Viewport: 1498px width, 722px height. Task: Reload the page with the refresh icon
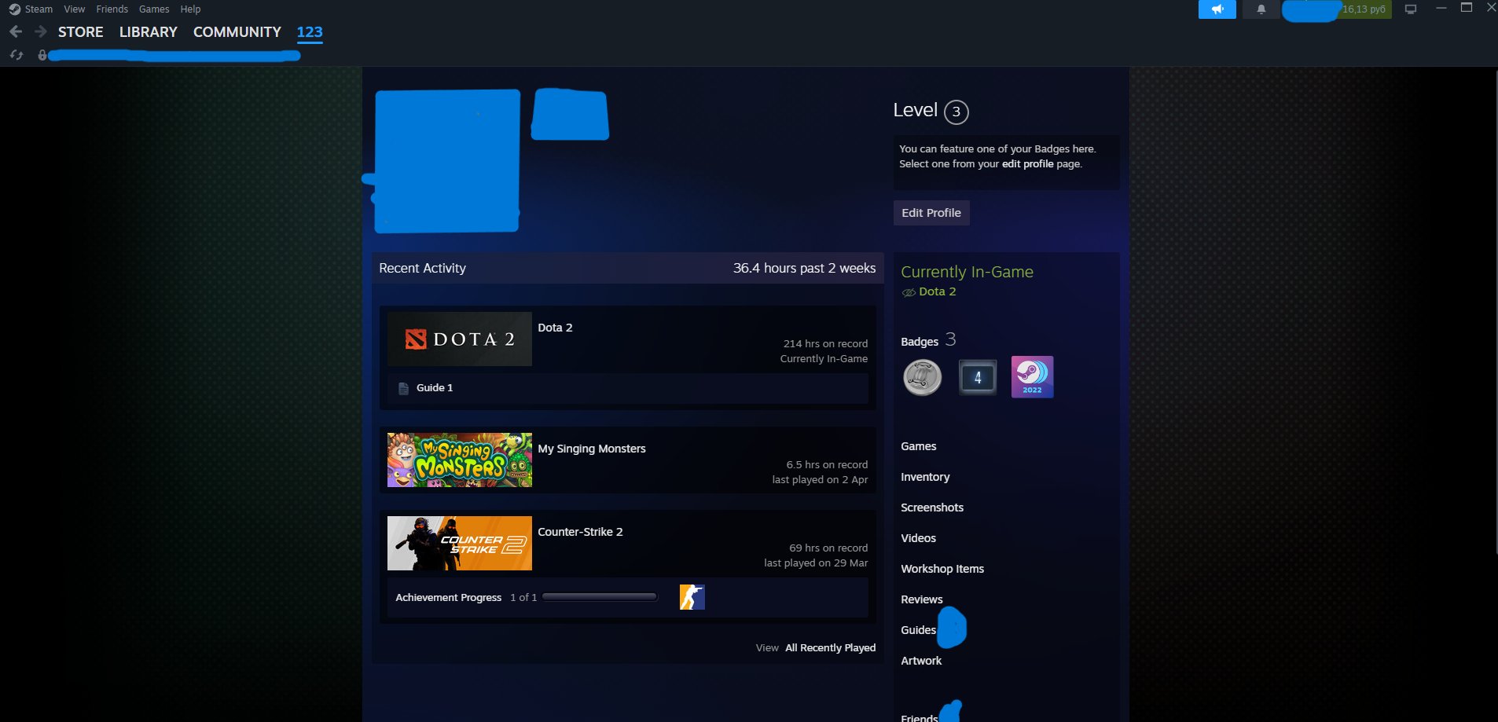point(16,55)
